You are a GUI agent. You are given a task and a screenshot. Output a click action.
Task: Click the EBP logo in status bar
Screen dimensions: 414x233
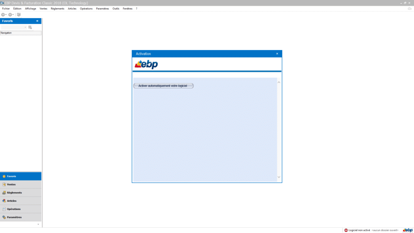click(x=408, y=230)
